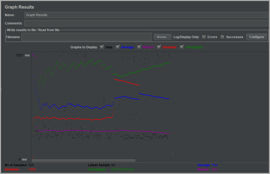Screen dimensions: 270x174
Task: Toggle the Average graph checkbox
Action: click(118, 47)
